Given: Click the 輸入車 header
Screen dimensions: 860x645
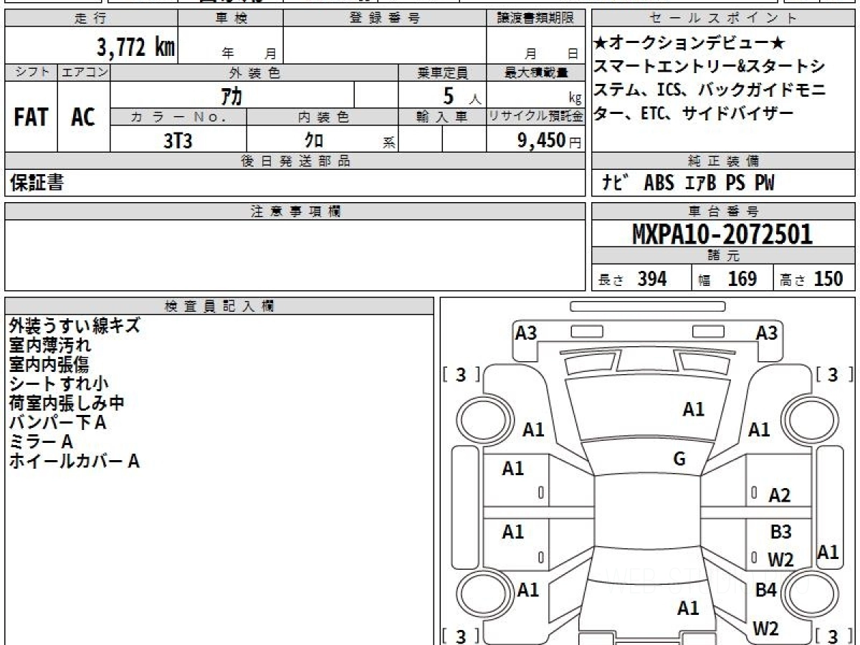Looking at the screenshot, I should coord(442,117).
